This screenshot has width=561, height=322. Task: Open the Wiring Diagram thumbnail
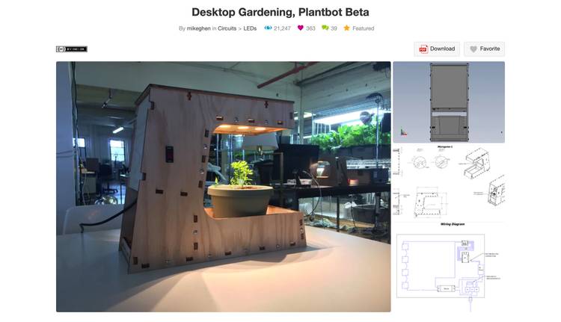pos(449,267)
